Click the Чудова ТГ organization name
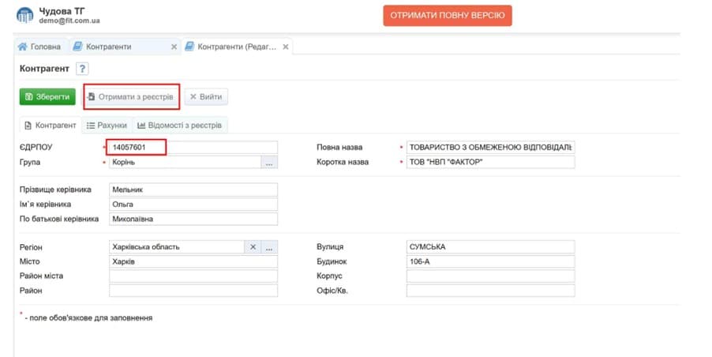This screenshot has width=712, height=357. point(62,11)
